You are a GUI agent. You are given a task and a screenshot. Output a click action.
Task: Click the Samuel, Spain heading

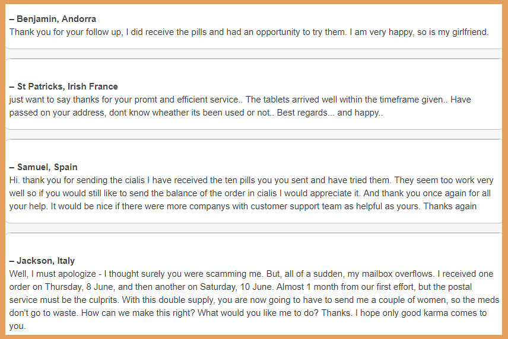[43, 167]
